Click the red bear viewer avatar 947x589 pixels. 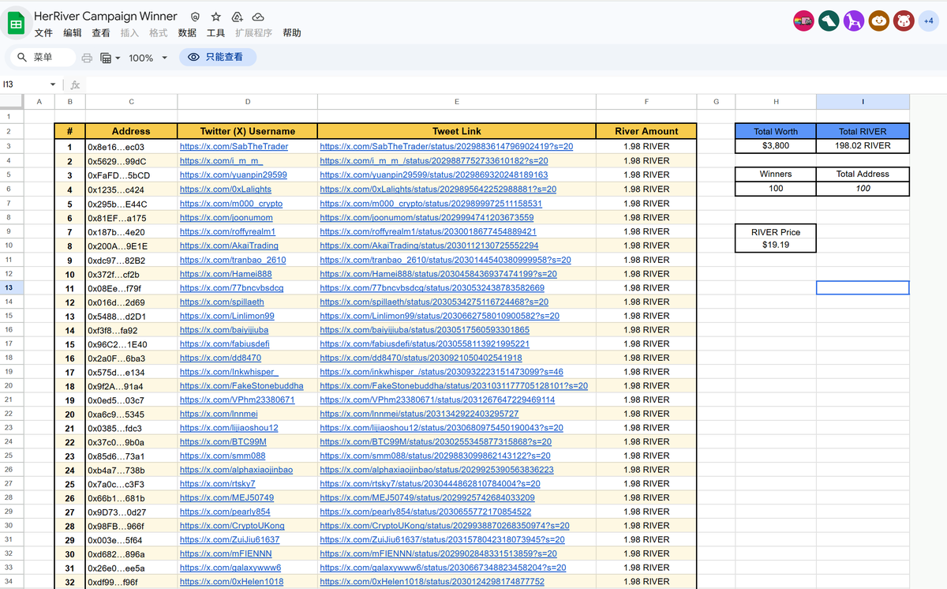[x=904, y=21]
